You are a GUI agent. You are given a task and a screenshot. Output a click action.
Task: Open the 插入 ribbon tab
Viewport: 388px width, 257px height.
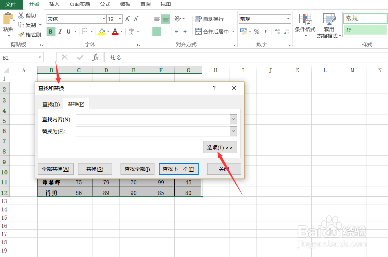point(55,4)
